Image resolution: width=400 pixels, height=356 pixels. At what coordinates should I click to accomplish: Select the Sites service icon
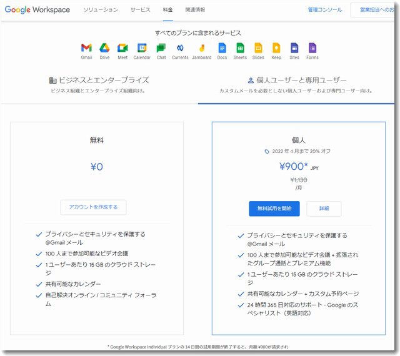294,47
